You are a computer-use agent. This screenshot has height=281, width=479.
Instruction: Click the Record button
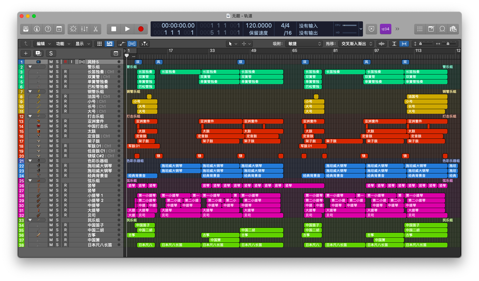[x=141, y=29]
